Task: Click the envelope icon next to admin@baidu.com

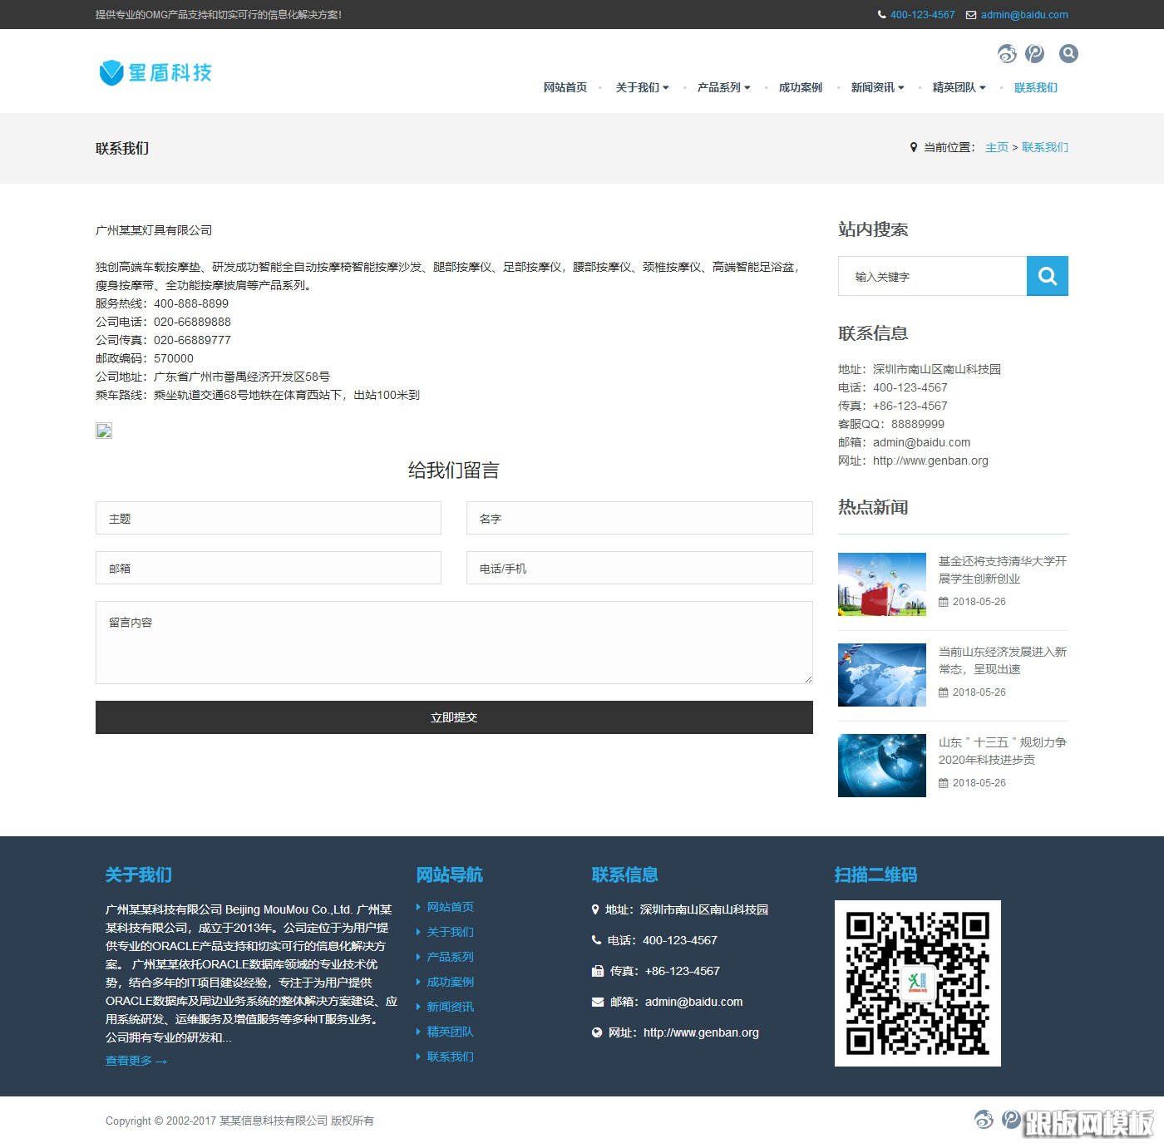Action: pyautogui.click(x=595, y=1002)
